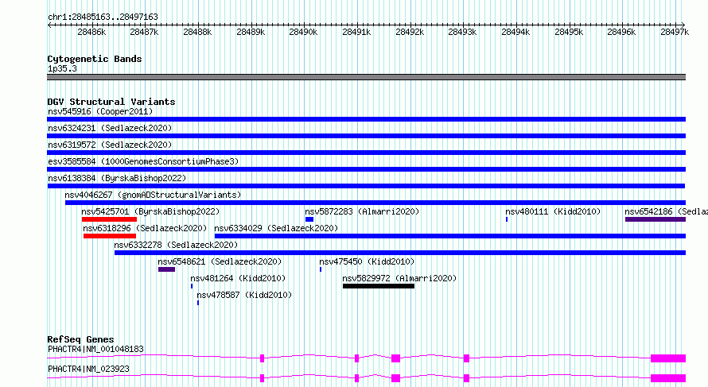Select the nsv6324231 (Sedlazeck2020) variant label
708x387 pixels.
110,128
